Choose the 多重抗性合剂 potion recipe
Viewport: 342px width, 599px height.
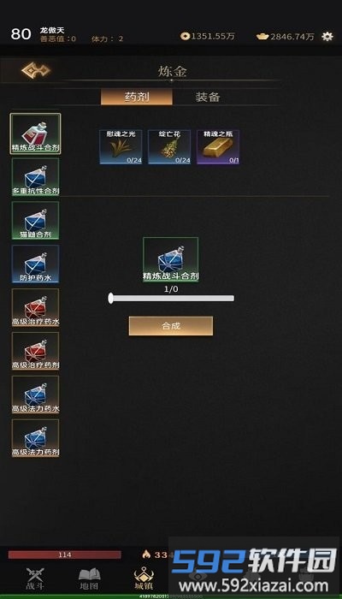click(x=35, y=177)
